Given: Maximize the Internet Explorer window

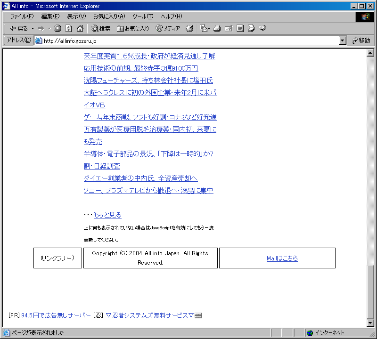Looking at the screenshot, I should (362, 6).
